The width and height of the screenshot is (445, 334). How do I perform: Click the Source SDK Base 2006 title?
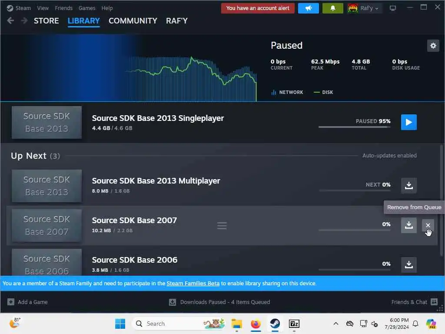click(x=135, y=260)
